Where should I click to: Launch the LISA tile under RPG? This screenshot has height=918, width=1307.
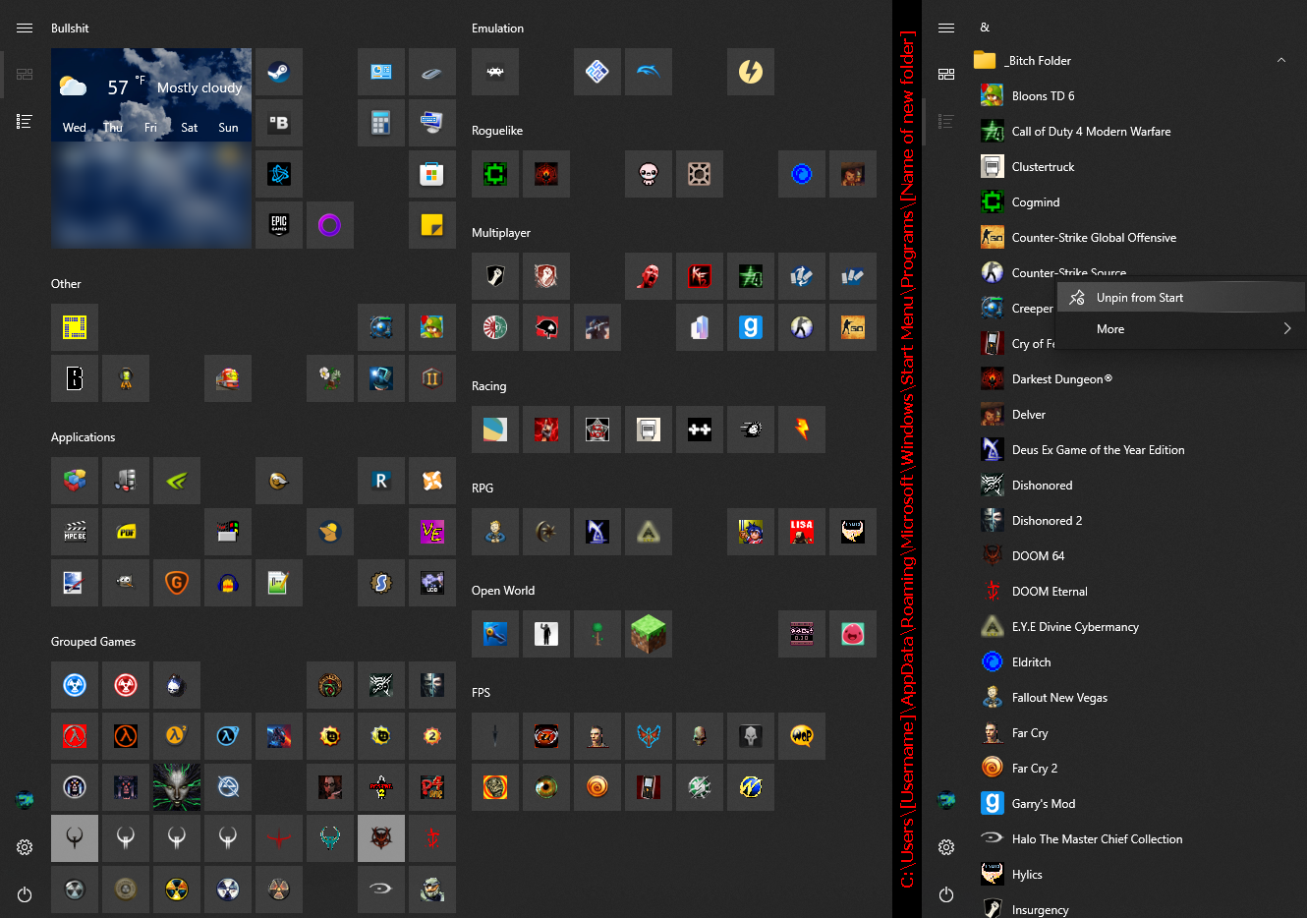[802, 532]
